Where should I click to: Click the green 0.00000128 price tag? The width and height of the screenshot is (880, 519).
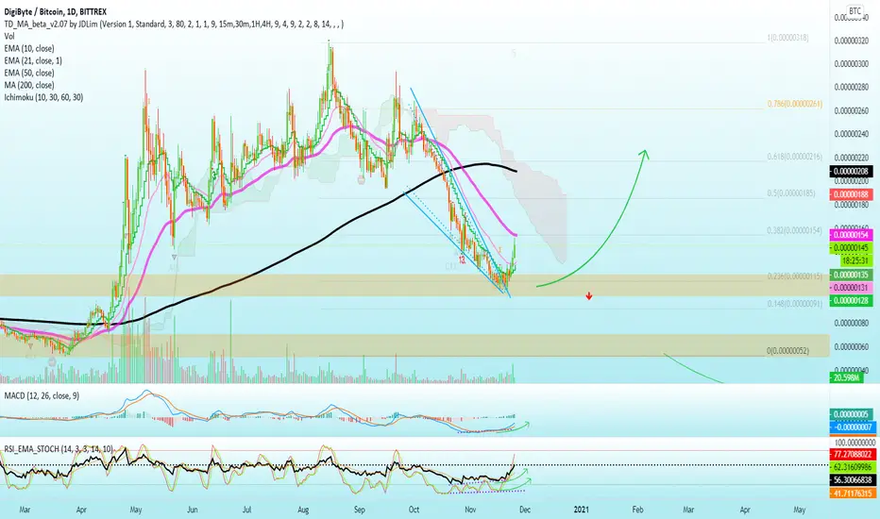[x=851, y=301]
